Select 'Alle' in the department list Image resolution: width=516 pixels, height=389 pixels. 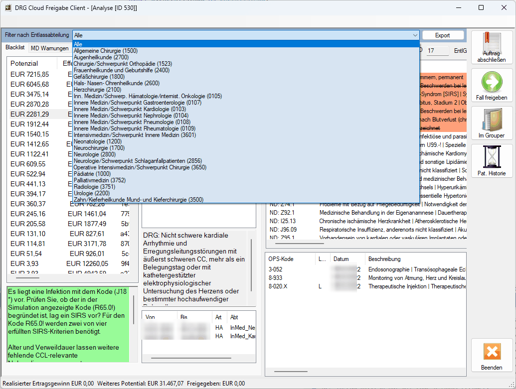(x=246, y=44)
